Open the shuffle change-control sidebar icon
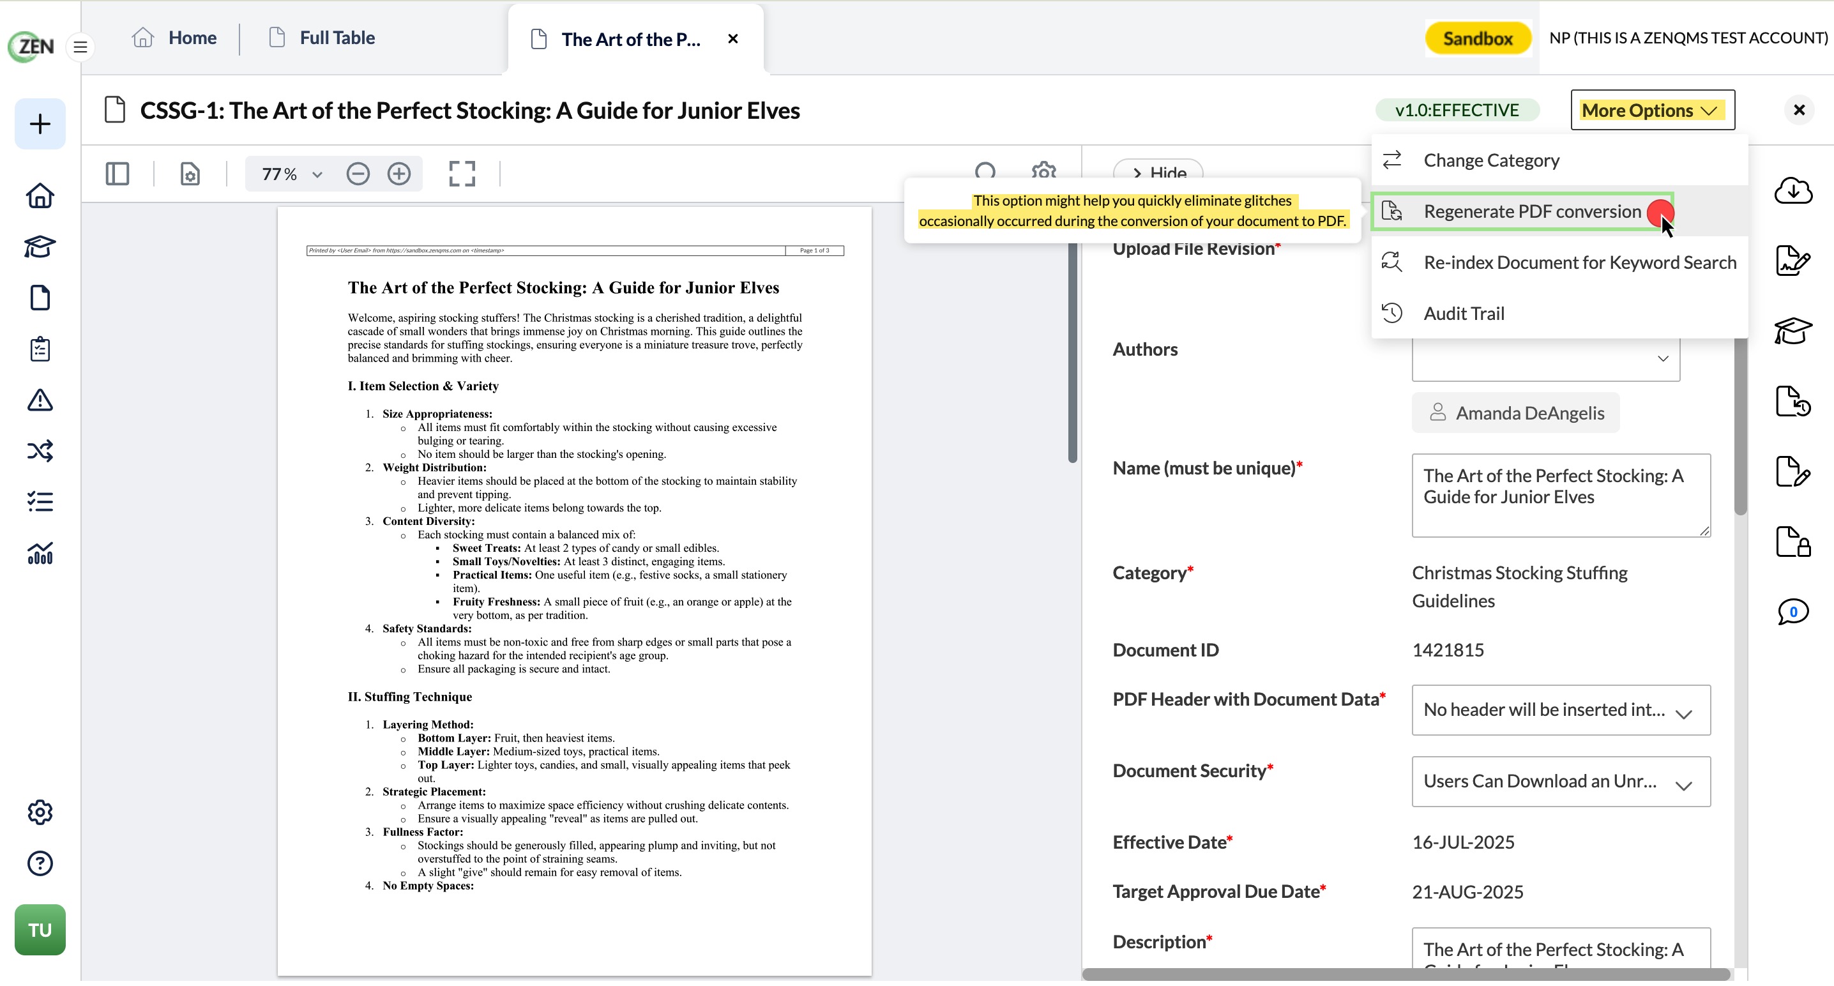The height and width of the screenshot is (986, 1834). coord(40,452)
